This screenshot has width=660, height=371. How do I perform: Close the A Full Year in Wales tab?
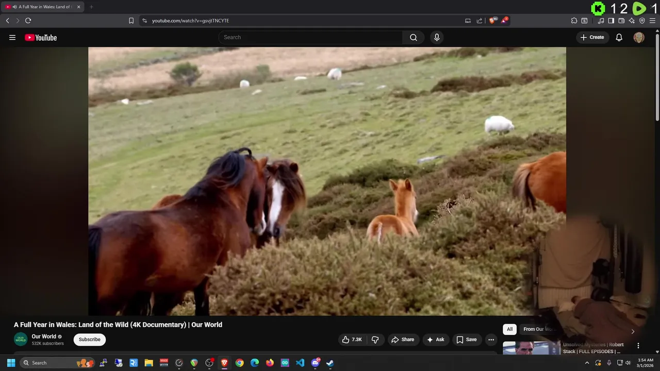coord(78,7)
